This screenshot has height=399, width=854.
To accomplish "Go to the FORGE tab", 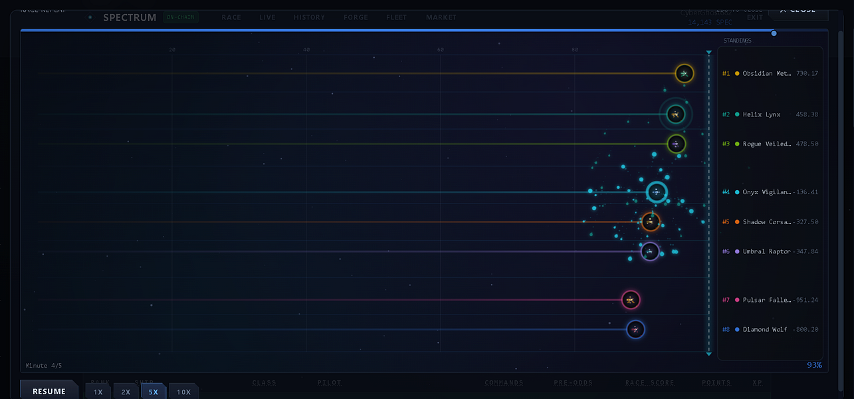I will pos(356,17).
